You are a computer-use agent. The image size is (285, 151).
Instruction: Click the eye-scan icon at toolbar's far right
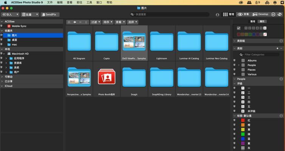coord(280,14)
